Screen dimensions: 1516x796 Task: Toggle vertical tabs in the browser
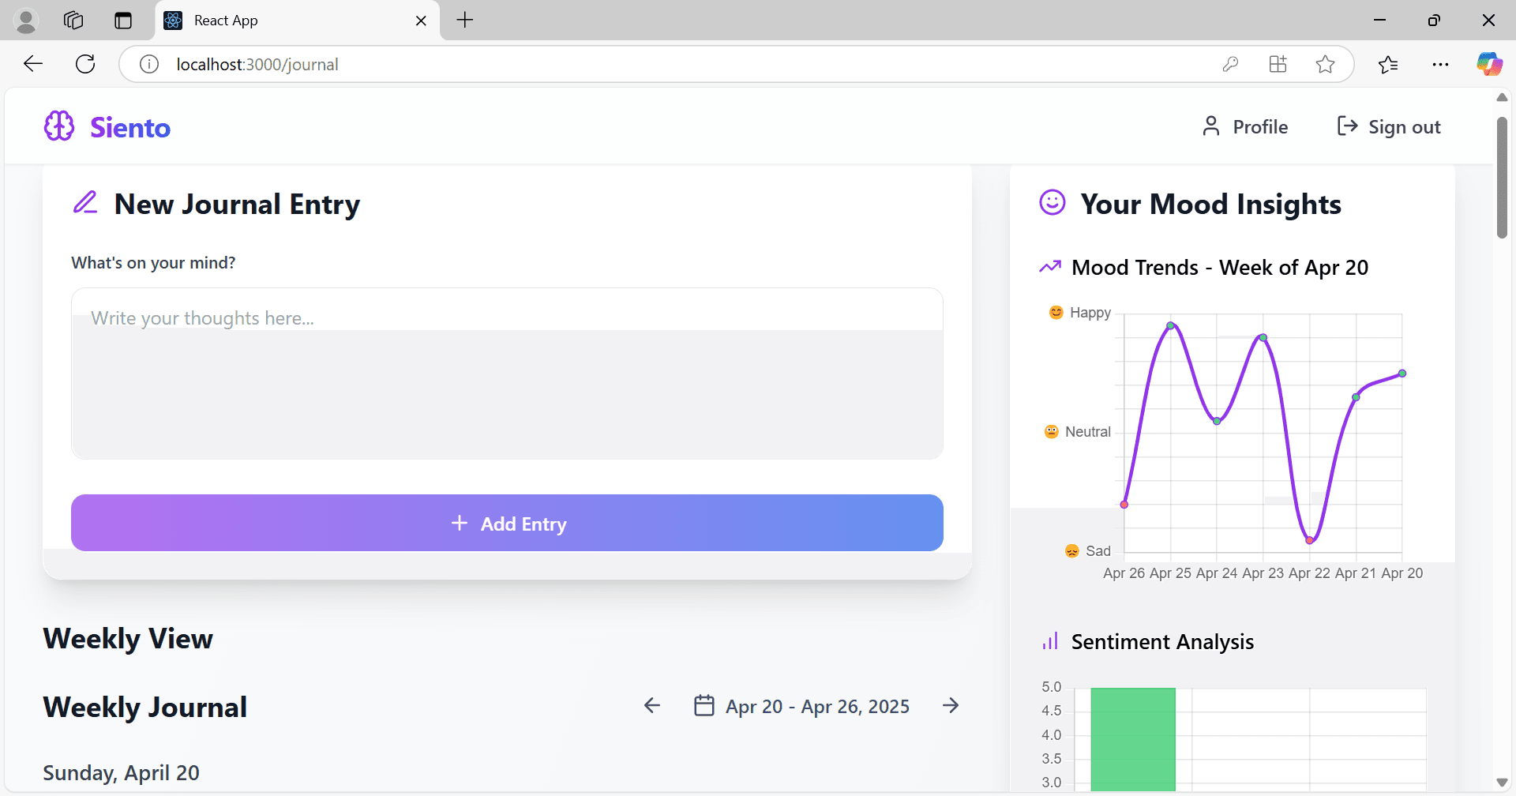(x=122, y=21)
